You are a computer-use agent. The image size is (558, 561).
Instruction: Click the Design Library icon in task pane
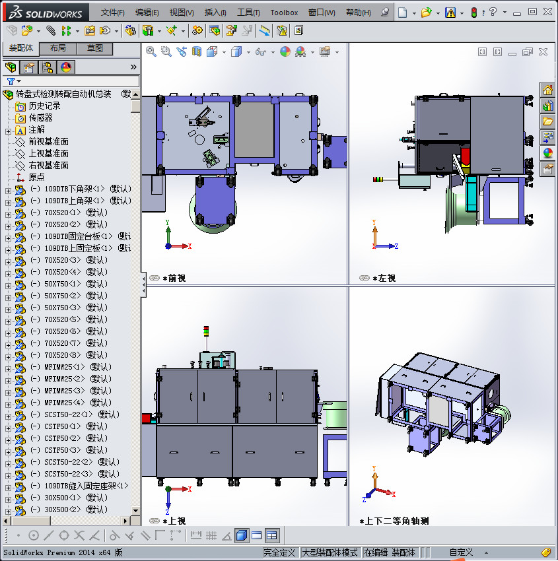547,106
